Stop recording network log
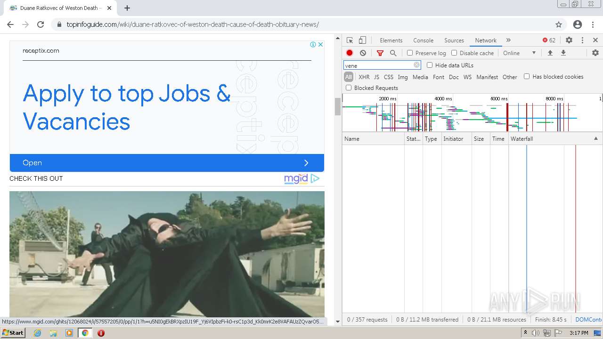The height and width of the screenshot is (339, 603). pos(350,53)
